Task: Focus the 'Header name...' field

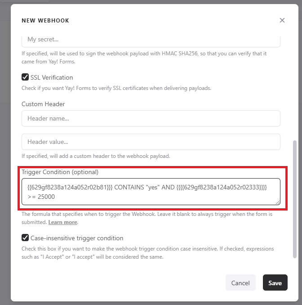Action: (x=151, y=119)
